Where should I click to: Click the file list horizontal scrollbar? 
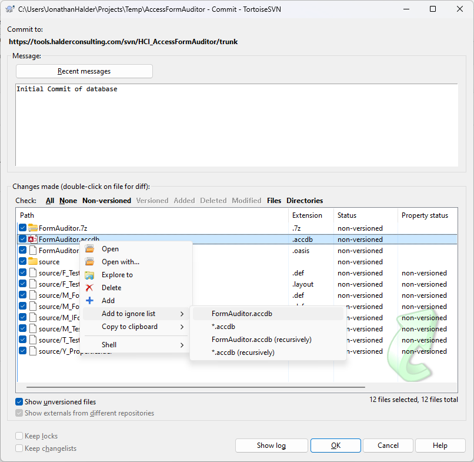coord(196,387)
